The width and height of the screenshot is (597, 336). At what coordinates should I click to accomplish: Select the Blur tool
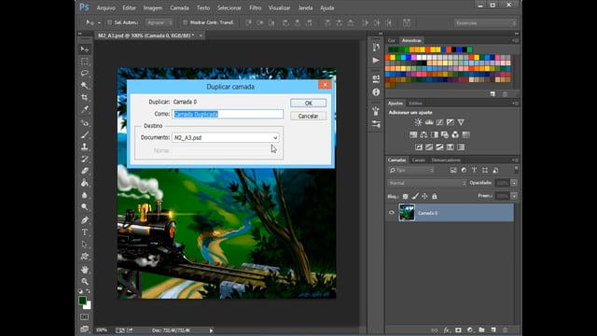[85, 195]
